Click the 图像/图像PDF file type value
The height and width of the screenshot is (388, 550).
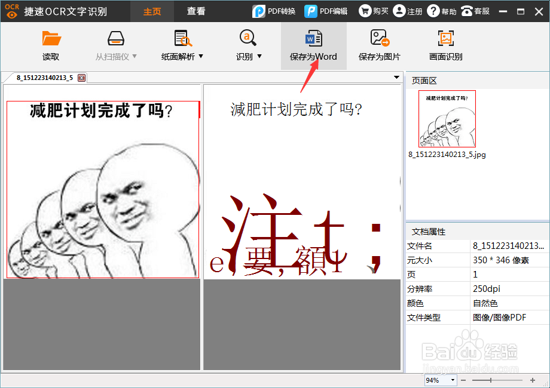click(x=499, y=318)
